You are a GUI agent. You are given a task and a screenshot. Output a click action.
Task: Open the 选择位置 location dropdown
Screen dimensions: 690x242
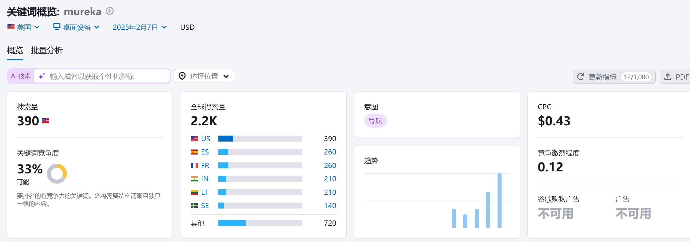[x=204, y=76]
